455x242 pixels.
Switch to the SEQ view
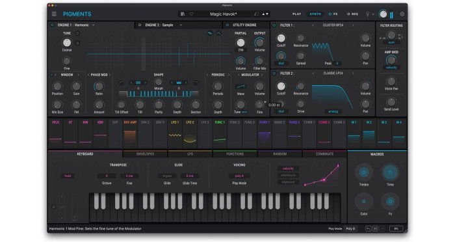point(352,14)
